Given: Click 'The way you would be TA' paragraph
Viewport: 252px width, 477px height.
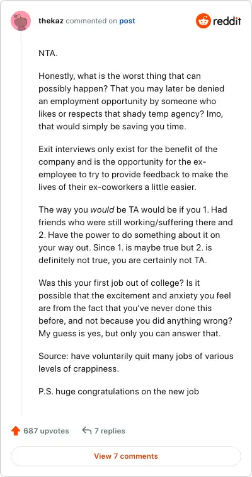Looking at the screenshot, I should pos(135,235).
